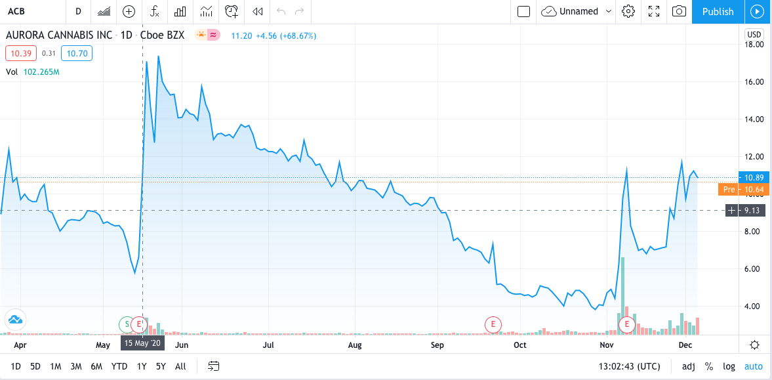
Task: Set range to 1M
Action: tap(56, 366)
